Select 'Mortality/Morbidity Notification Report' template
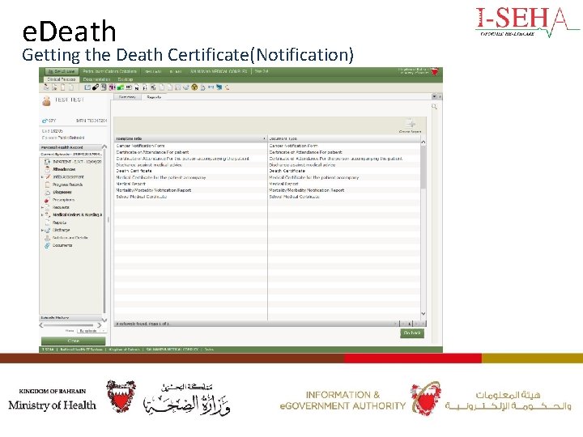The image size is (583, 437). 190,190
